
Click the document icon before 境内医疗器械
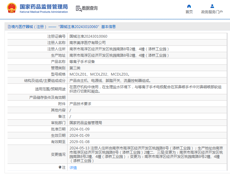[x=9, y=27]
